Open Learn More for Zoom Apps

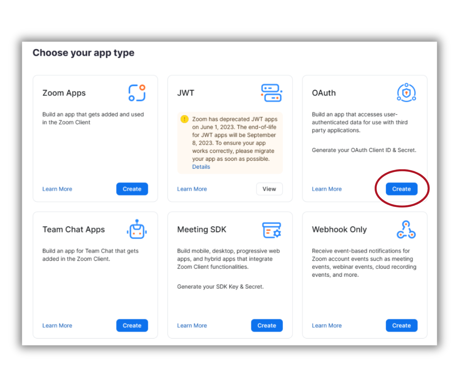(x=57, y=189)
